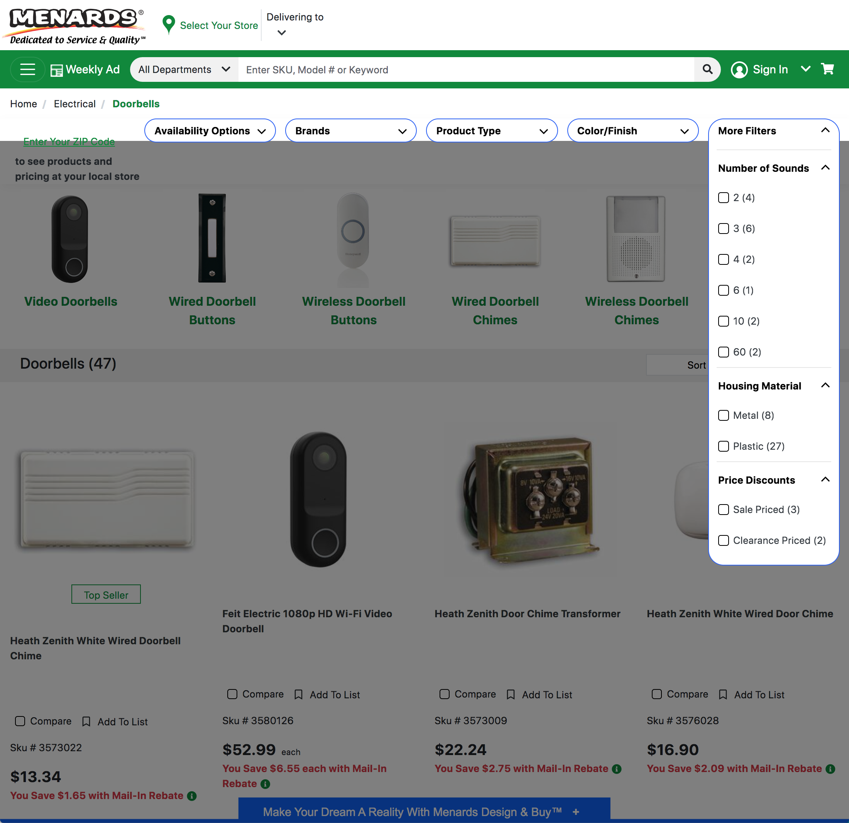849x823 pixels.
Task: Click the Add To List bookmark icon on the chime transformer
Action: [511, 694]
